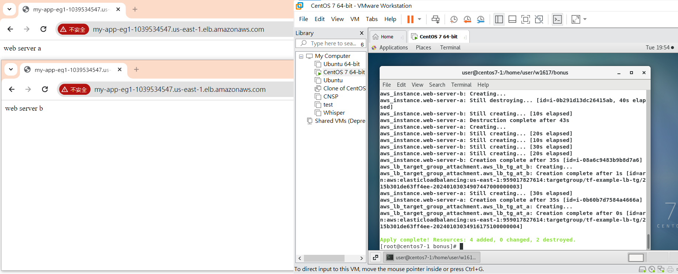Enter full screen mode icon
The height and width of the screenshot is (274, 678).
coord(525,19)
